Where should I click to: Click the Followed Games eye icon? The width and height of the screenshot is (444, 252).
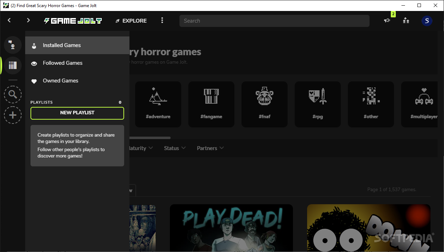click(x=34, y=63)
